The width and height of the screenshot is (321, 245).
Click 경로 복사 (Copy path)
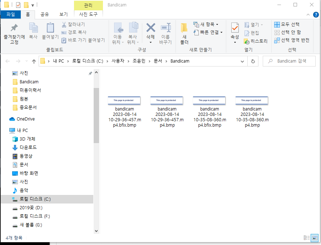pyautogui.click(x=74, y=32)
